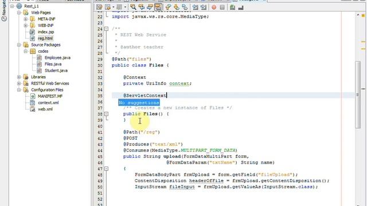Place cursor on @Produces annotation
This screenshot has height=206, width=367.
coord(136,144)
